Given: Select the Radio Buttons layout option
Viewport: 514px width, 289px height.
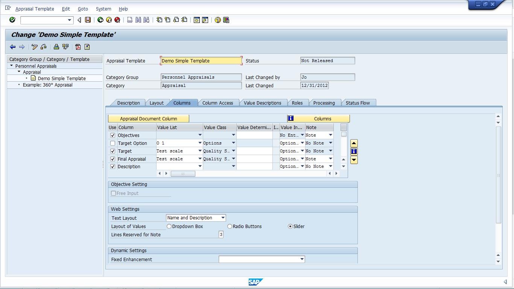Looking at the screenshot, I should (x=230, y=227).
